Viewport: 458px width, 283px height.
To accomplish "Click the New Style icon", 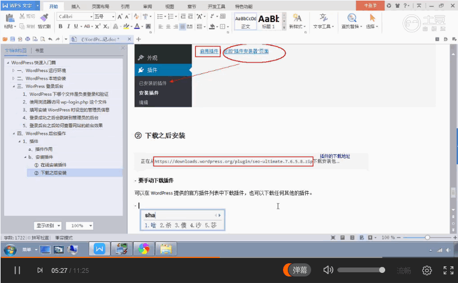I will click(297, 18).
